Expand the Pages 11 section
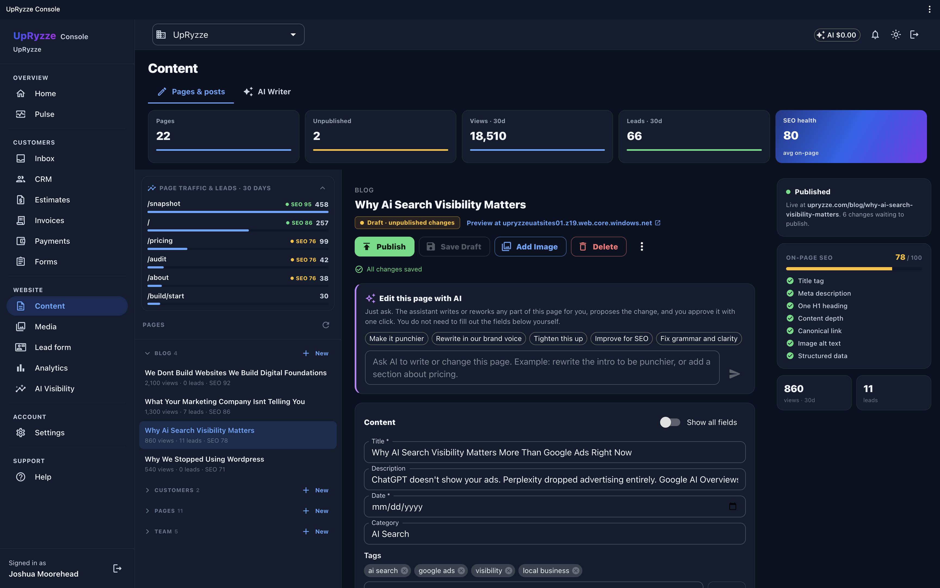 pos(147,511)
